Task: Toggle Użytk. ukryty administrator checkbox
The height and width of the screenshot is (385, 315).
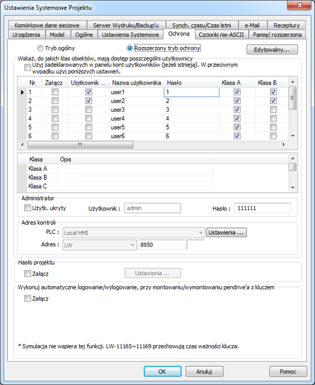Action: tap(27, 208)
